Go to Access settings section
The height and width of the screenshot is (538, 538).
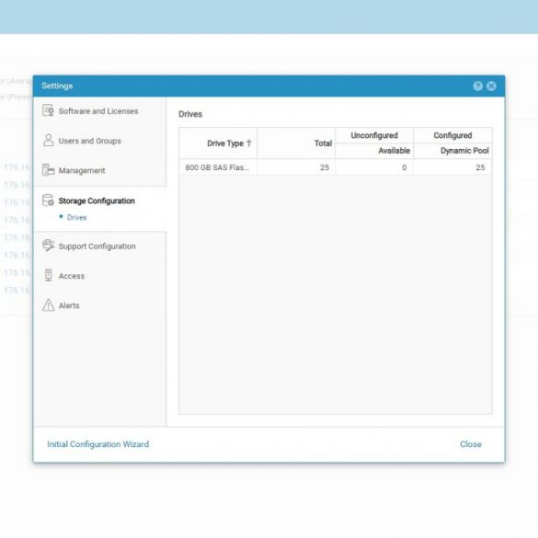pos(72,276)
